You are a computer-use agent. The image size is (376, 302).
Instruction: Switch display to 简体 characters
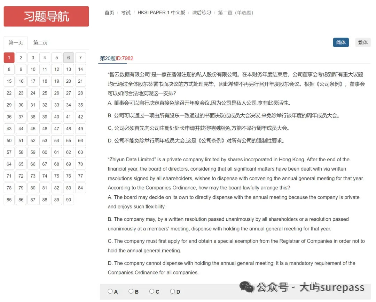click(x=341, y=42)
